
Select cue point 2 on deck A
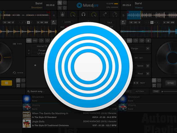(x=22, y=22)
